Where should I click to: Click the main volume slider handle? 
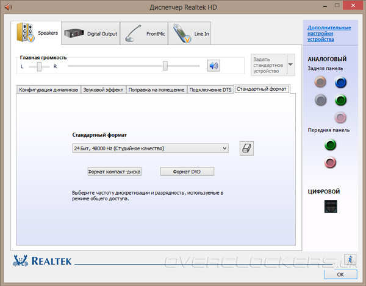[165, 66]
